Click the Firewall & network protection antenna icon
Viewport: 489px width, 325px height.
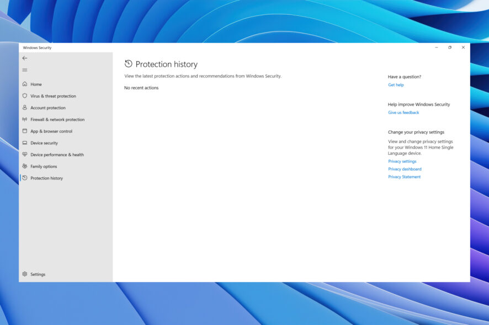25,119
